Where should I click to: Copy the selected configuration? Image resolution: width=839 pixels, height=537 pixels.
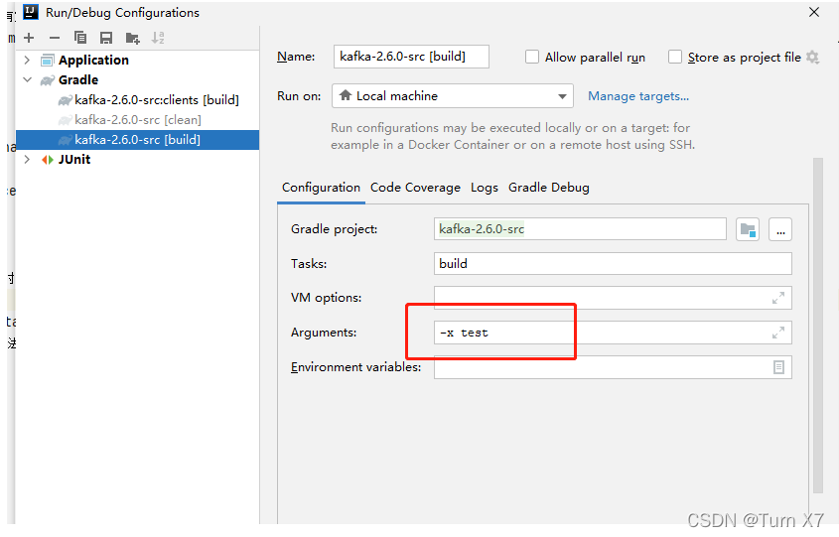(80, 38)
